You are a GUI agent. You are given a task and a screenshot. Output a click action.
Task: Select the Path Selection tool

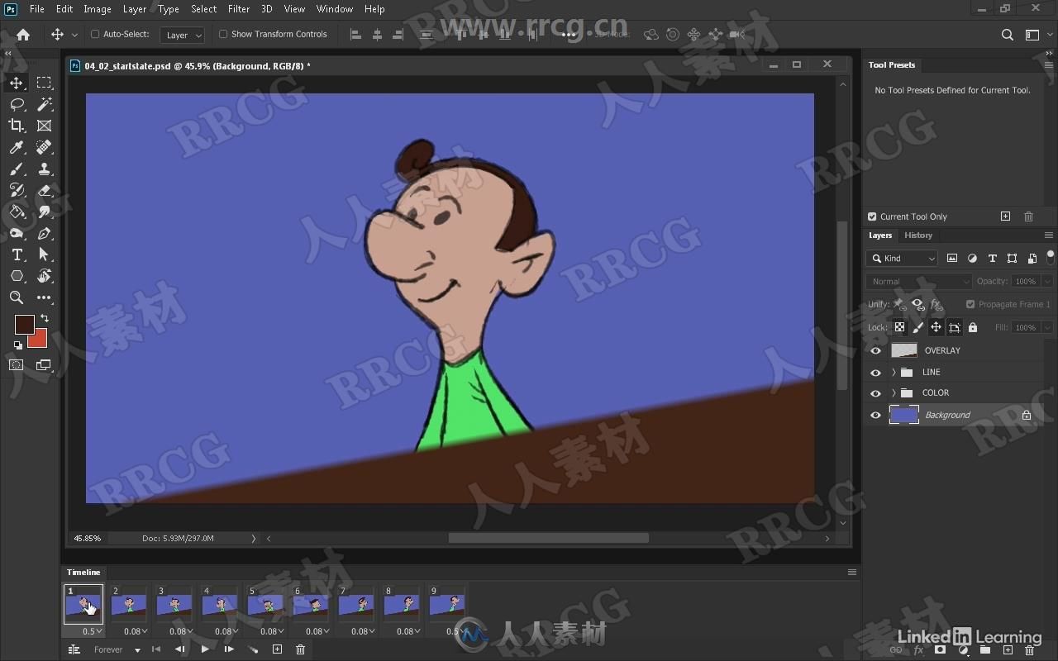click(45, 254)
